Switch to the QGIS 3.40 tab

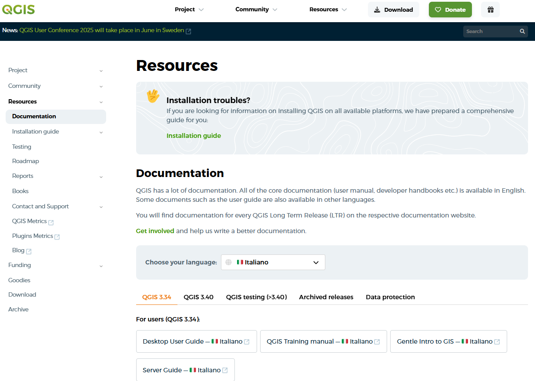pos(198,297)
